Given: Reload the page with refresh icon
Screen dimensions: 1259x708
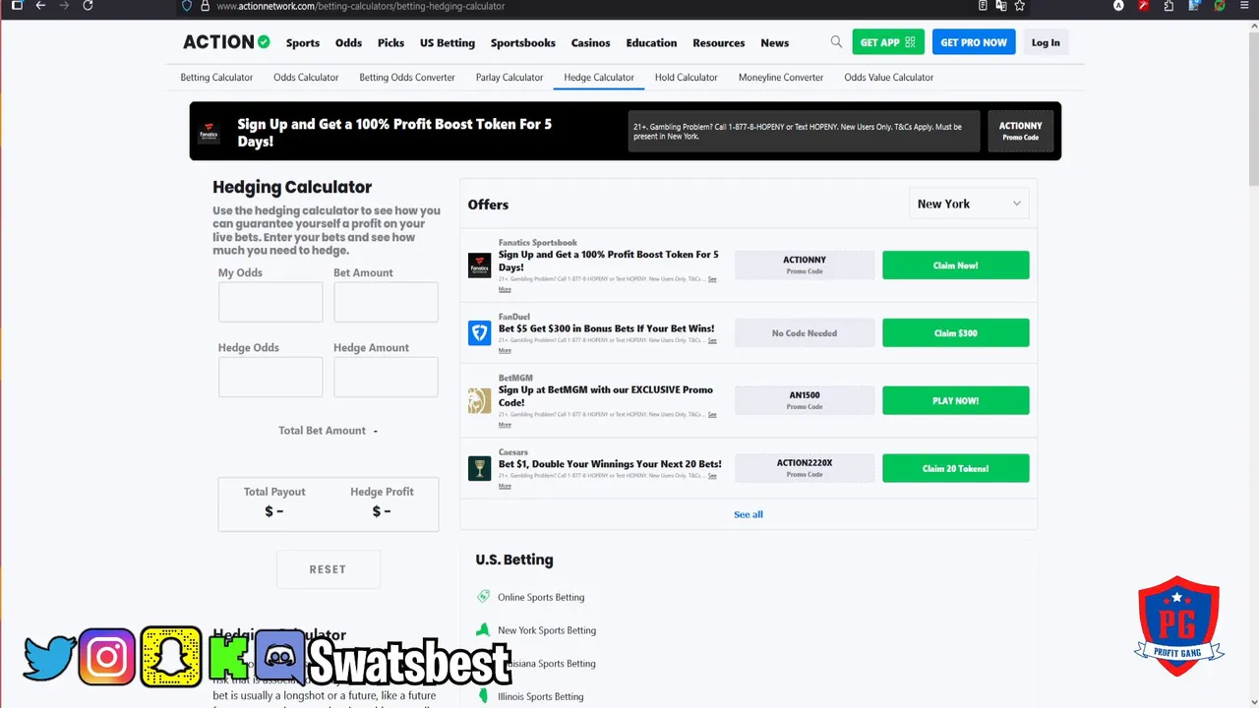Looking at the screenshot, I should [88, 6].
